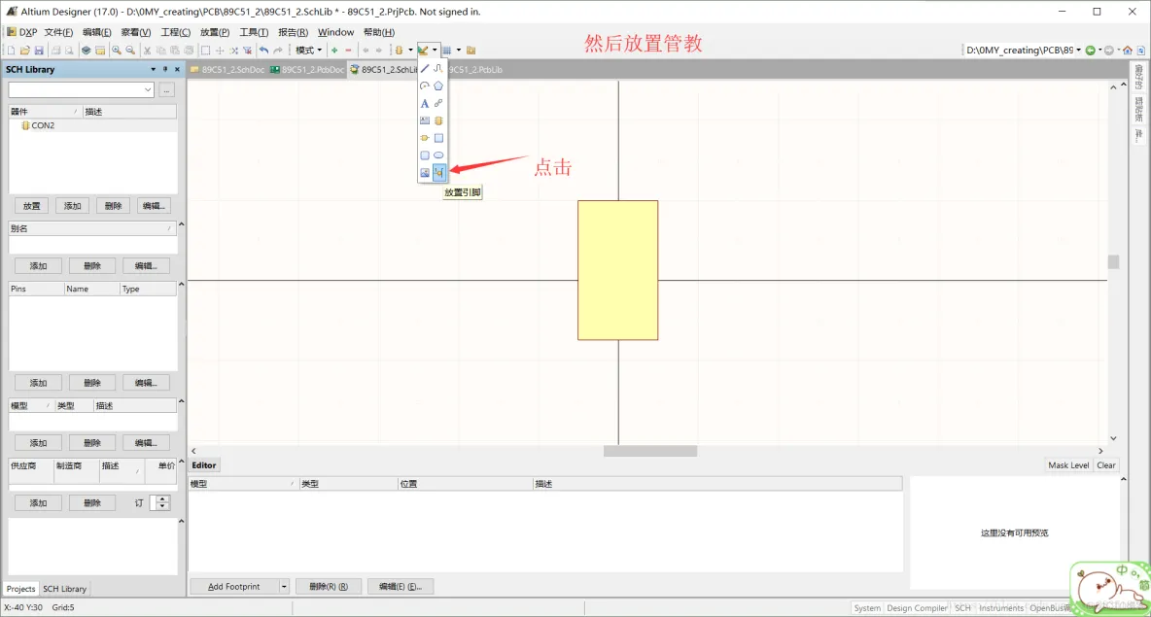
Task: Click the Design Compiler status bar button
Action: click(917, 608)
